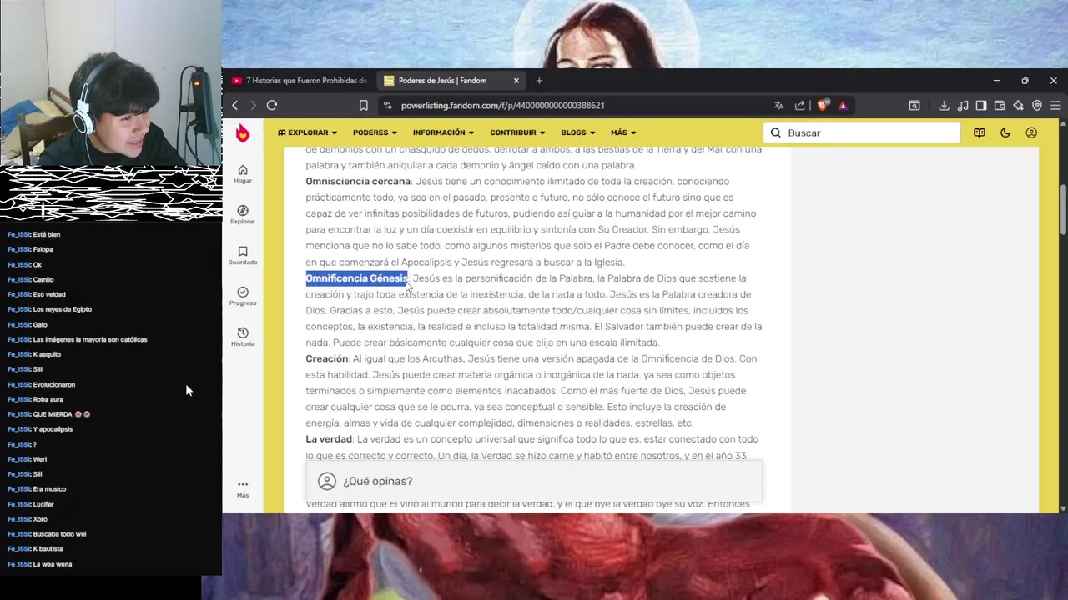Go back with the browser back arrow

(x=235, y=105)
